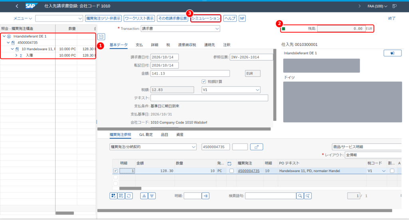This screenshot has height=220, width=409.
Task: Click the ワークリスト表示 button
Action: click(x=139, y=18)
